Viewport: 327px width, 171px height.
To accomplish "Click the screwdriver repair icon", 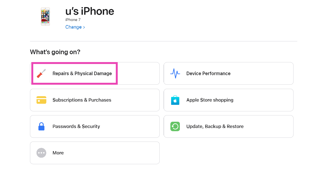I will coord(41,74).
